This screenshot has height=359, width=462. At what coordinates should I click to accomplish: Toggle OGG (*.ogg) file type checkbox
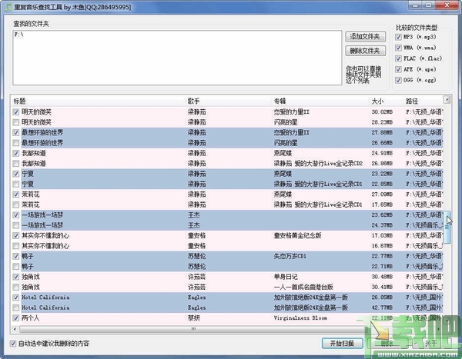(398, 80)
